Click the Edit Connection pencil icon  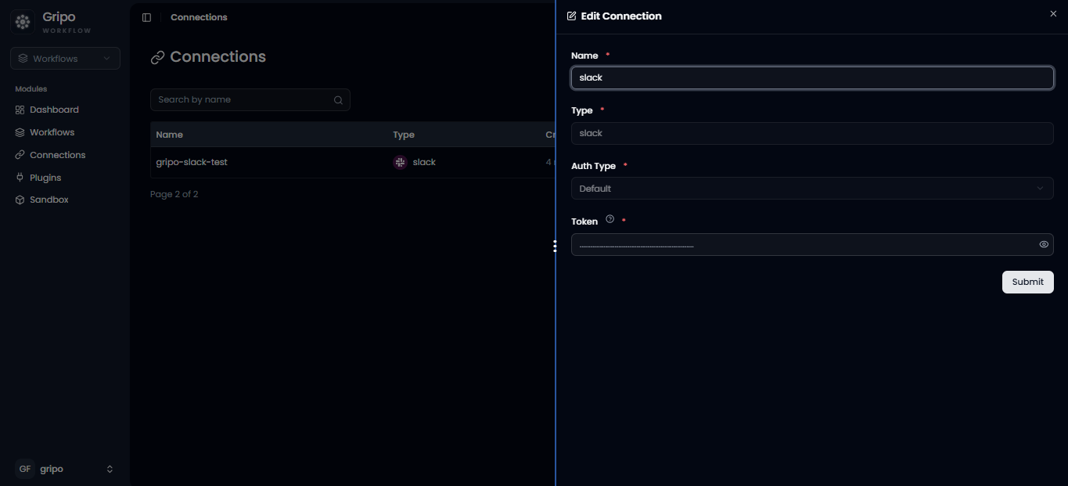571,16
